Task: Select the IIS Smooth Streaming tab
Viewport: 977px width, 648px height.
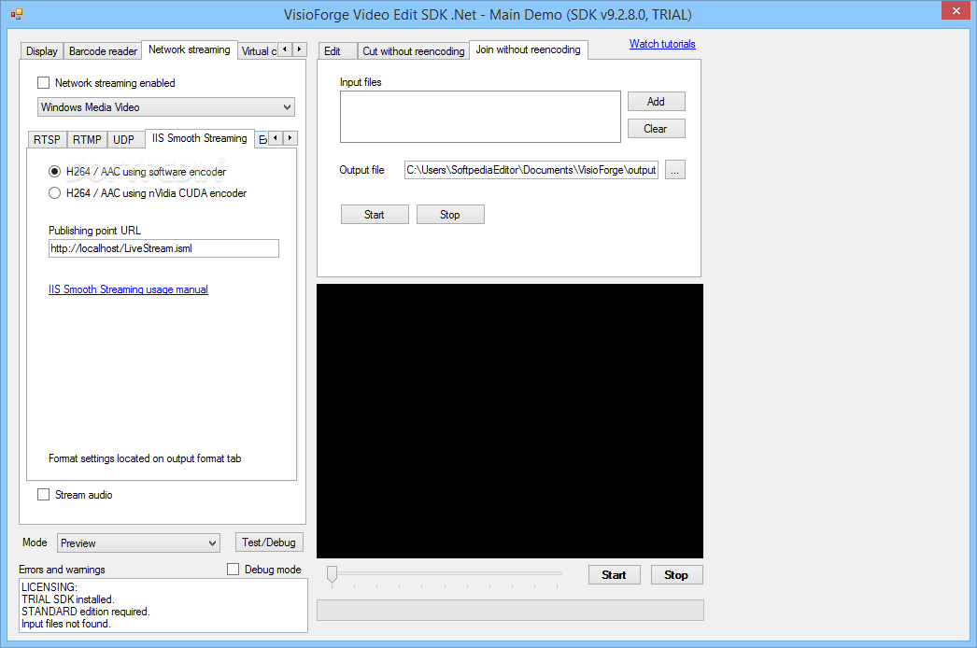Action: [x=199, y=138]
